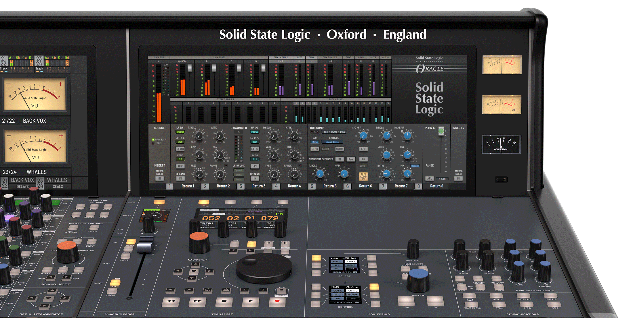Click the LTHD button in BUS COMP
The width and height of the screenshot is (633, 318).
tap(315, 149)
